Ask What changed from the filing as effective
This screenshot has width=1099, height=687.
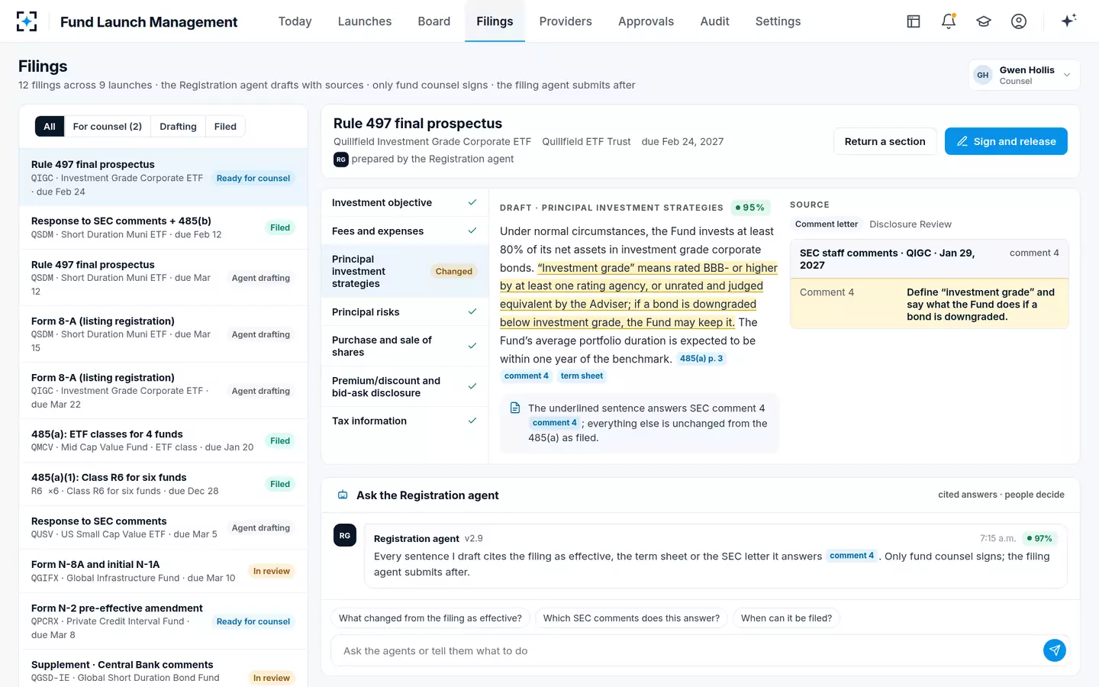click(x=430, y=618)
